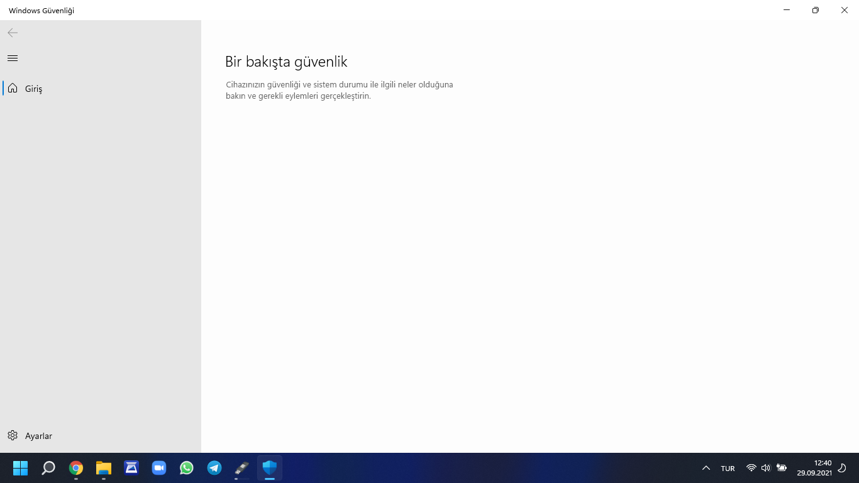
Task: Restore down the Windows Güvenliği window
Action: [816, 10]
